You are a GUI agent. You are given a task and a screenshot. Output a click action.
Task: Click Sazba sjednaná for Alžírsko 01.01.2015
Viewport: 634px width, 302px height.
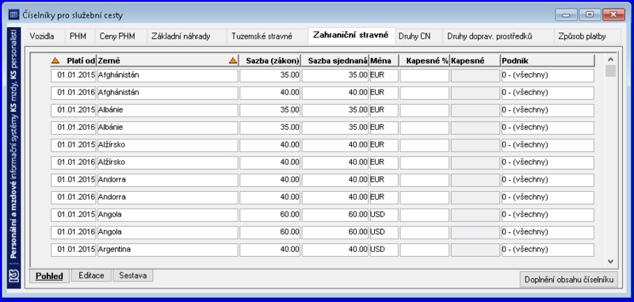[335, 145]
